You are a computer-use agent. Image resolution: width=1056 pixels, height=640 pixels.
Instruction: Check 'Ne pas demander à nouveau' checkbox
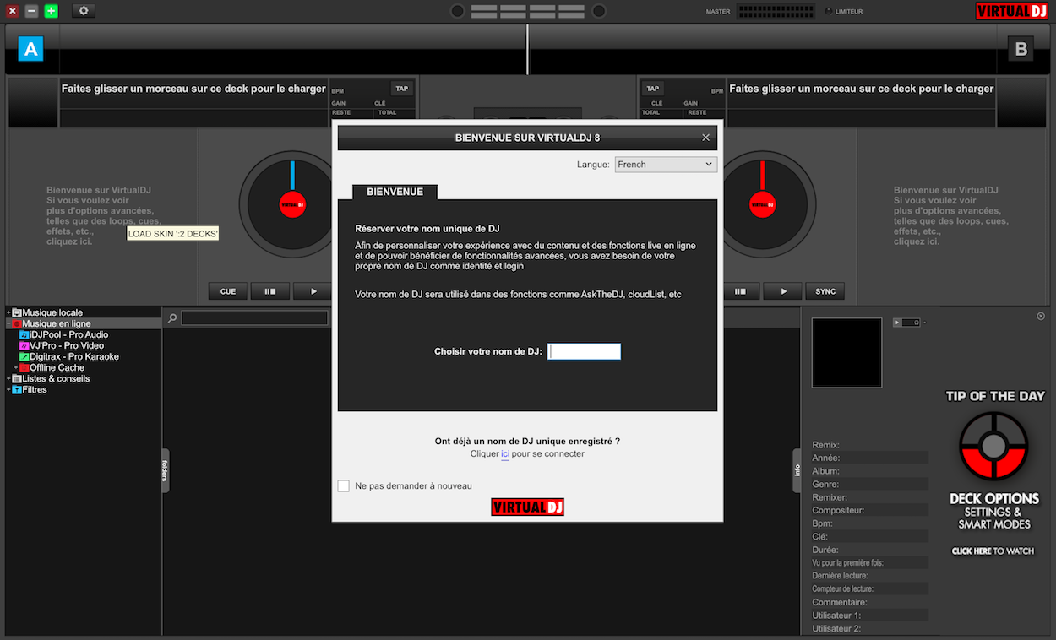point(344,485)
